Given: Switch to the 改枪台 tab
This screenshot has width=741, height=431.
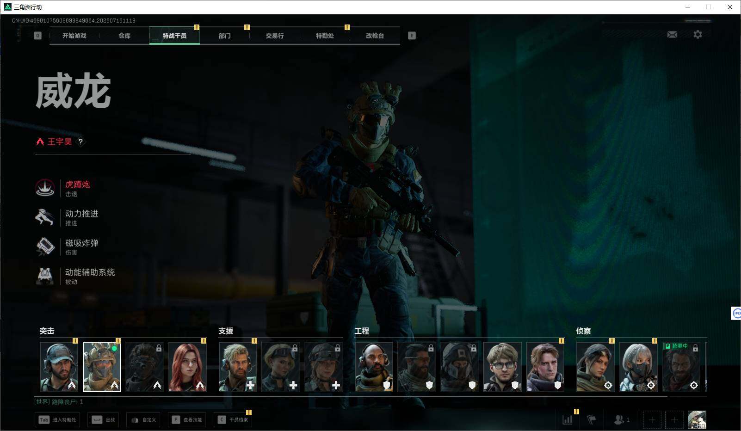Looking at the screenshot, I should click(x=375, y=36).
